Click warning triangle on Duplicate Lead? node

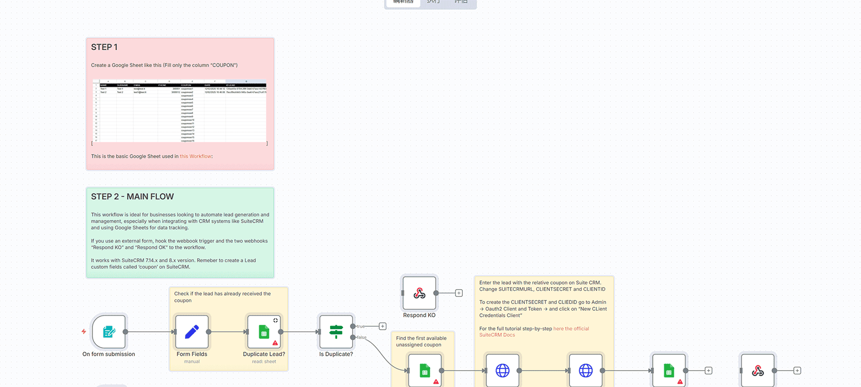pos(275,343)
